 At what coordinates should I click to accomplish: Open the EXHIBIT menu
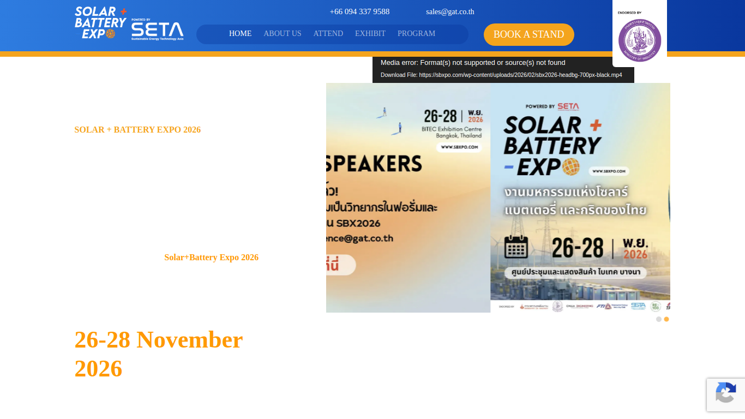(370, 34)
